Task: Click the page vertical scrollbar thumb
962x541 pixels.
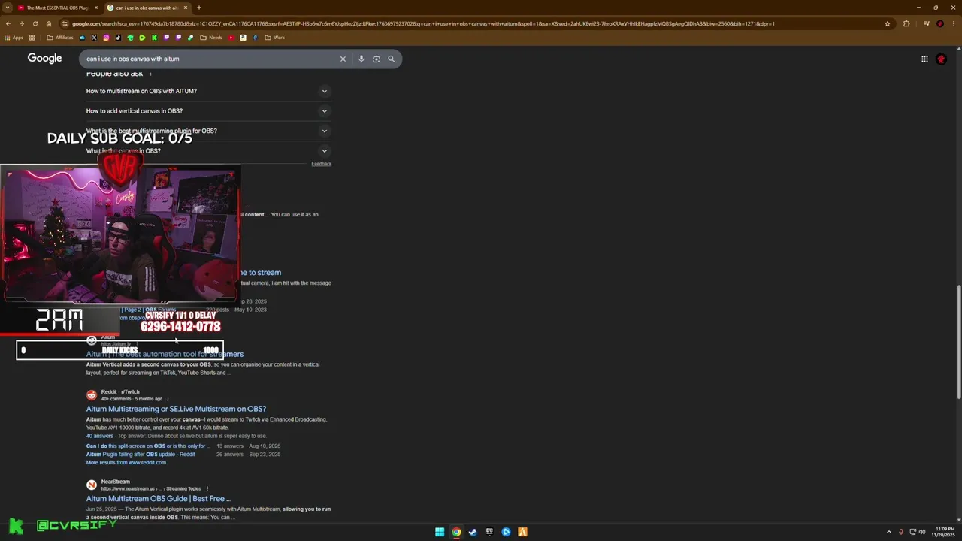Action: tap(958, 342)
